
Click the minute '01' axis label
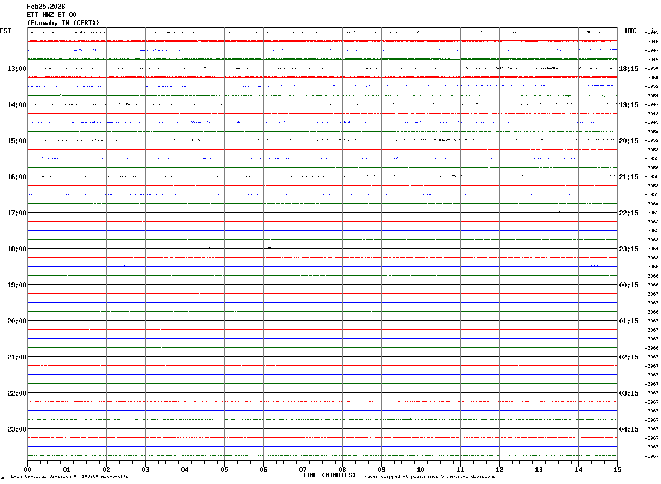click(67, 470)
